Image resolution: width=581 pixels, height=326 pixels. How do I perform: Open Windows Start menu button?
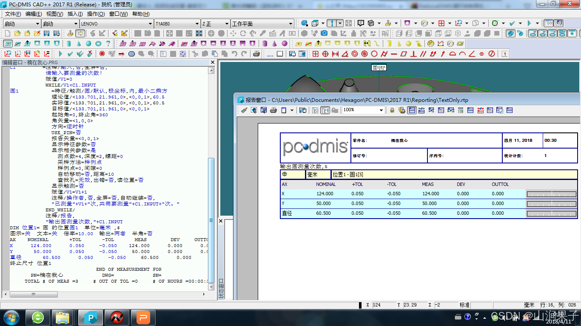pyautogui.click(x=11, y=317)
